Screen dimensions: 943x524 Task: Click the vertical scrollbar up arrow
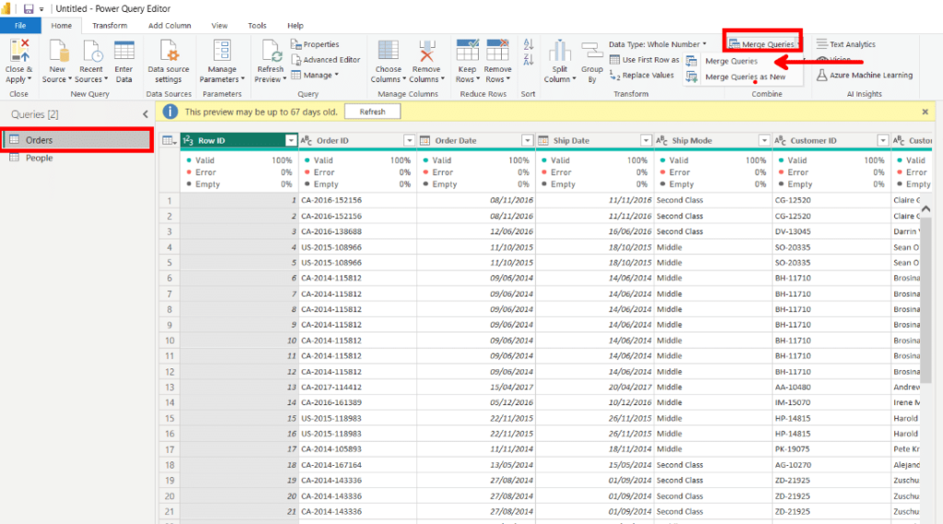[926, 208]
